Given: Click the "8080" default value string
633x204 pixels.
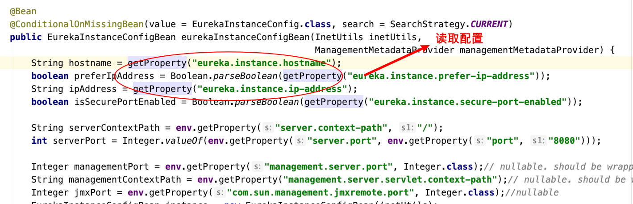Looking at the screenshot, I should coord(564,141).
